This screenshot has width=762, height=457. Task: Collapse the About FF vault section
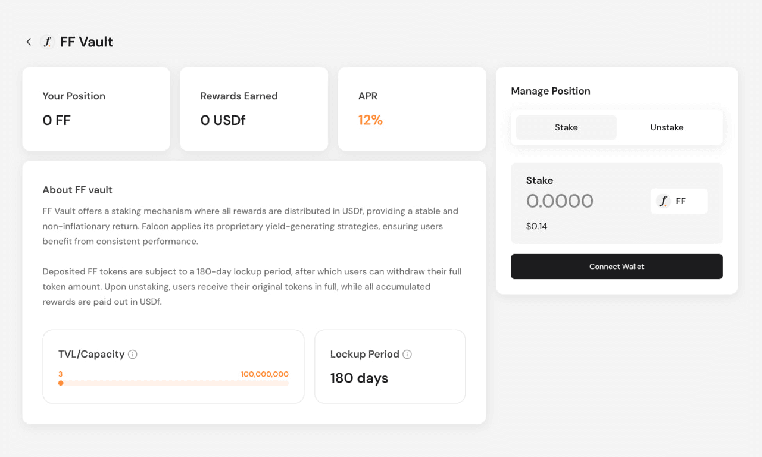tap(77, 189)
